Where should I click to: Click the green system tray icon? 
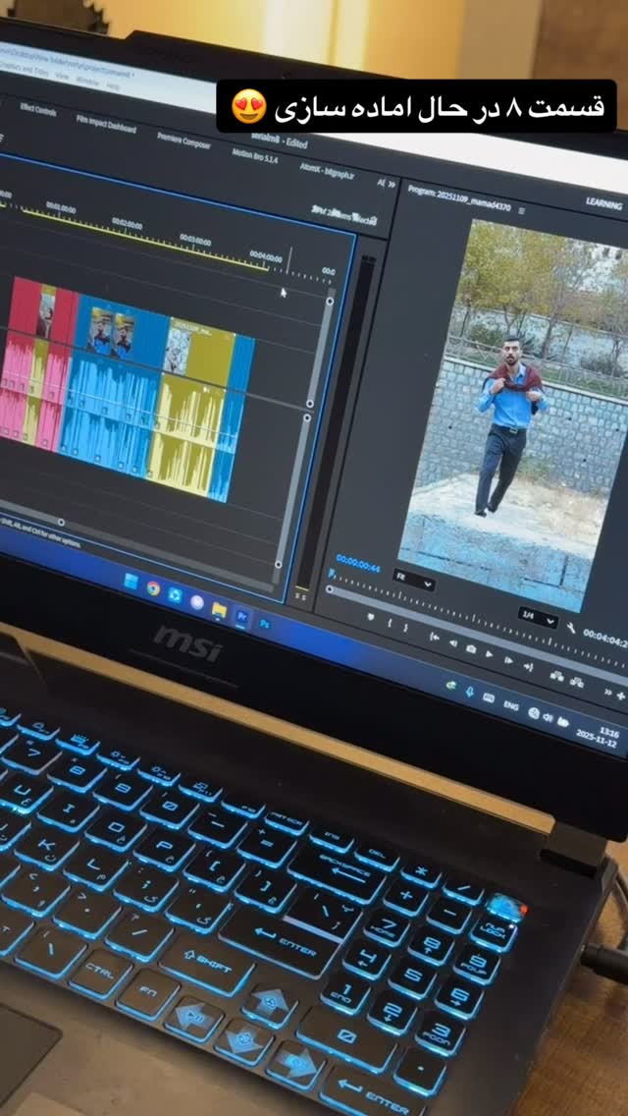tap(450, 685)
